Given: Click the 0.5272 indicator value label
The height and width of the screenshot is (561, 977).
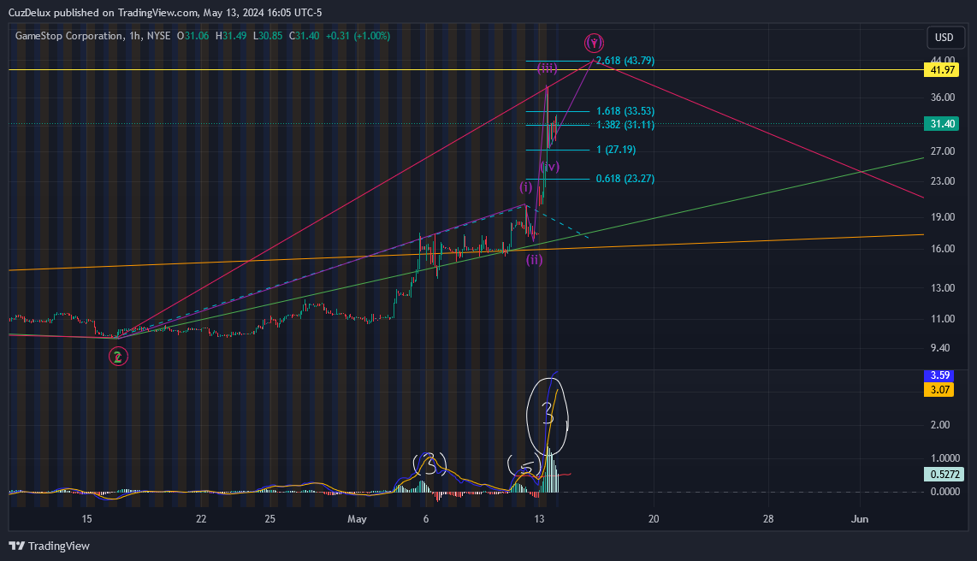Looking at the screenshot, I should (944, 475).
